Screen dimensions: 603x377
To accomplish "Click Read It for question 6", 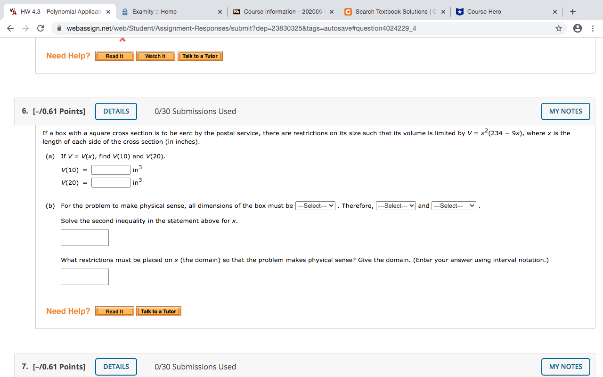I will point(114,311).
